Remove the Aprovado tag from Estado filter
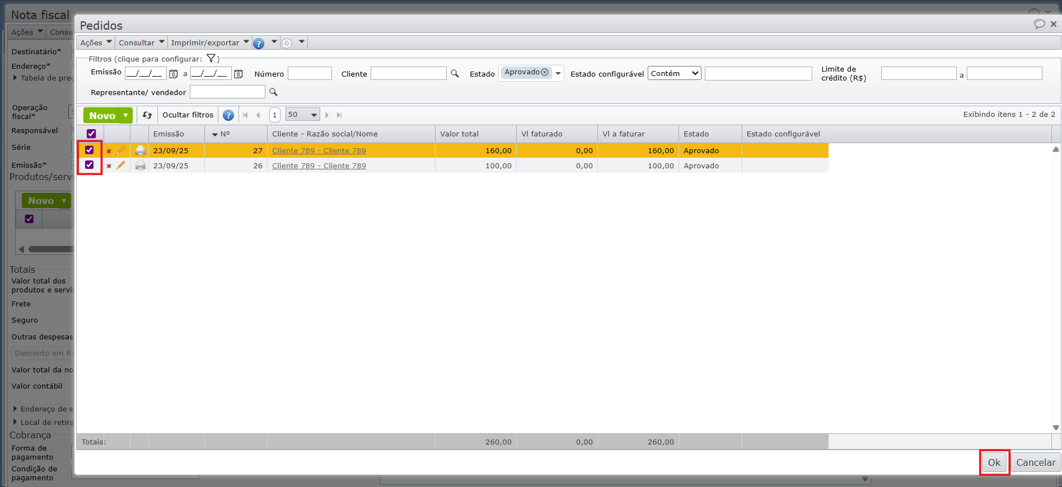 tap(545, 72)
